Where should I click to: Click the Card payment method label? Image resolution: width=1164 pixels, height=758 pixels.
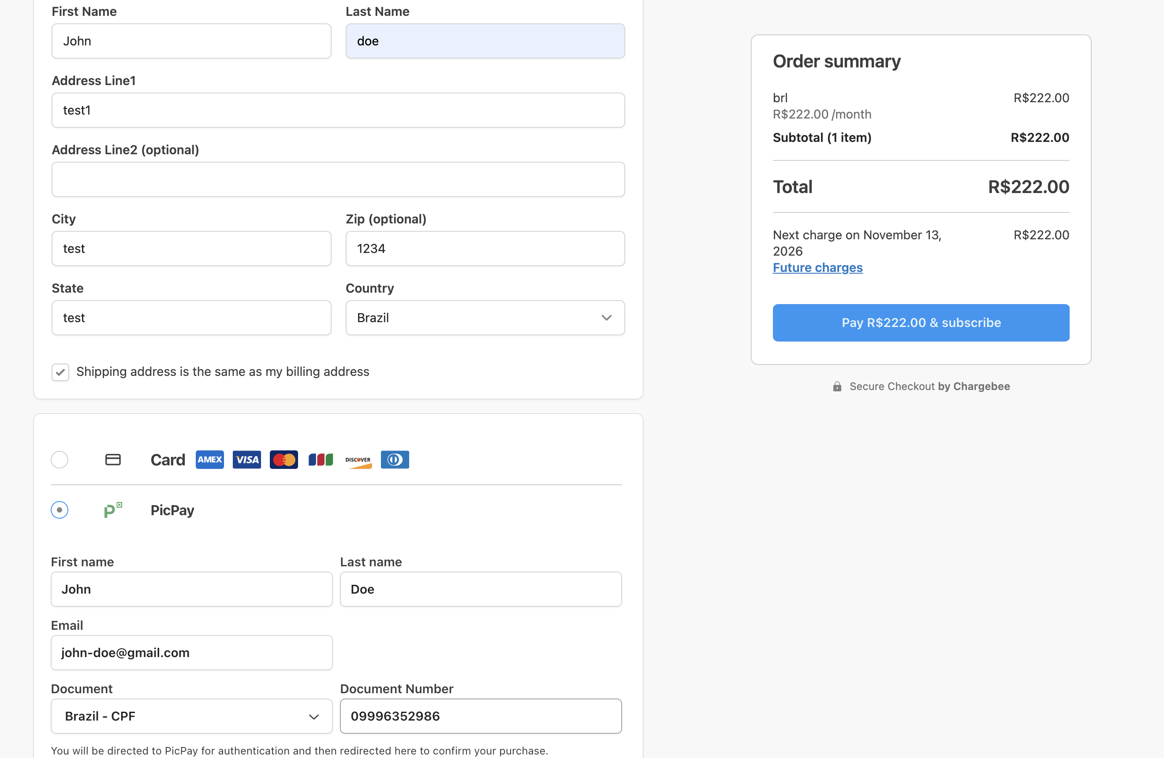(x=168, y=460)
